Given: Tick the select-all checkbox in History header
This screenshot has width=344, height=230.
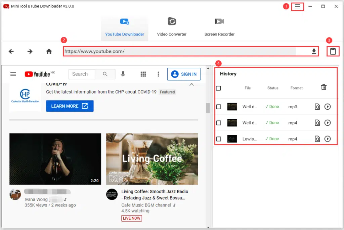Looking at the screenshot, I should pos(219,88).
